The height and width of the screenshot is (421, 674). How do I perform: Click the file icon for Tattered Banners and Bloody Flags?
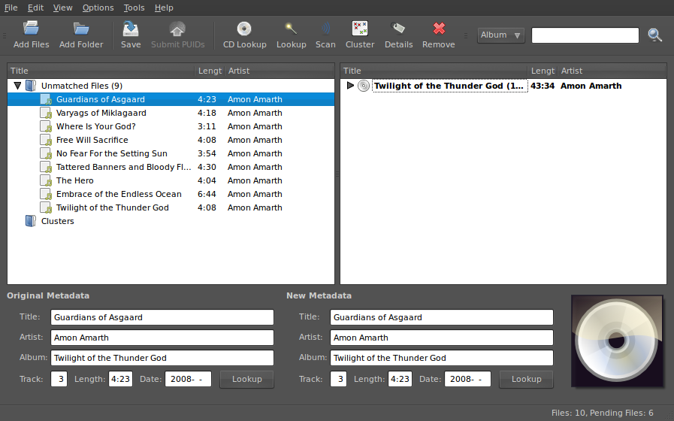coord(46,168)
